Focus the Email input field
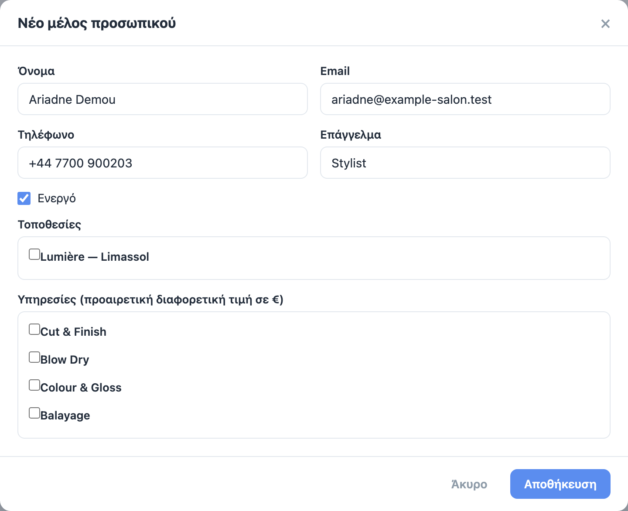 [465, 99]
